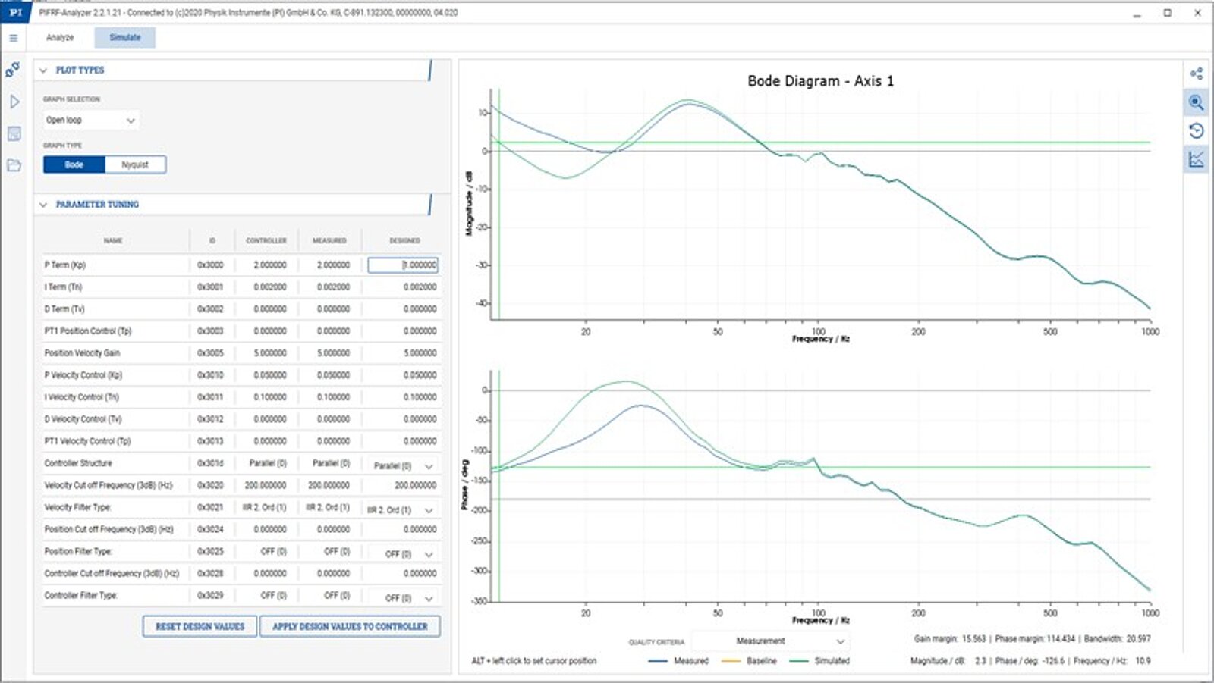Open the hamburger menu
This screenshot has width=1214, height=683.
[x=13, y=38]
